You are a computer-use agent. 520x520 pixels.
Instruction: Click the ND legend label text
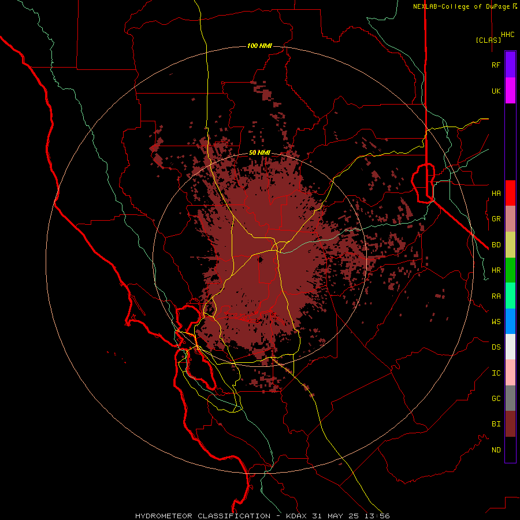[496, 450]
